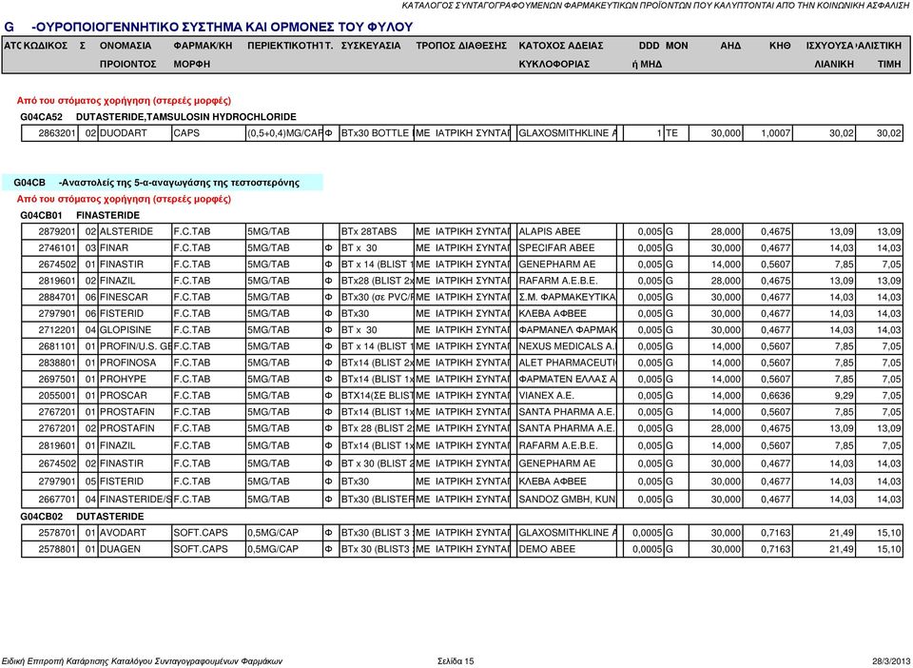This screenshot has height=668, width=913.
Task: Click product code '2884701'
Action: [x=57, y=297]
